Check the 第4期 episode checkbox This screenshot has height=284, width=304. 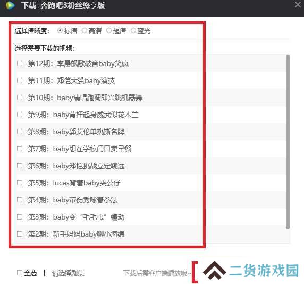coord(20,200)
